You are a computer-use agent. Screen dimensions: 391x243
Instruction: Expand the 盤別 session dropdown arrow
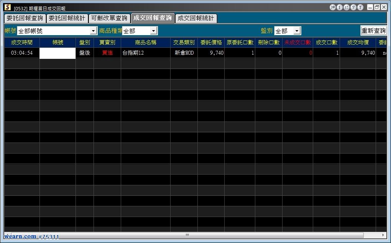pyautogui.click(x=297, y=31)
